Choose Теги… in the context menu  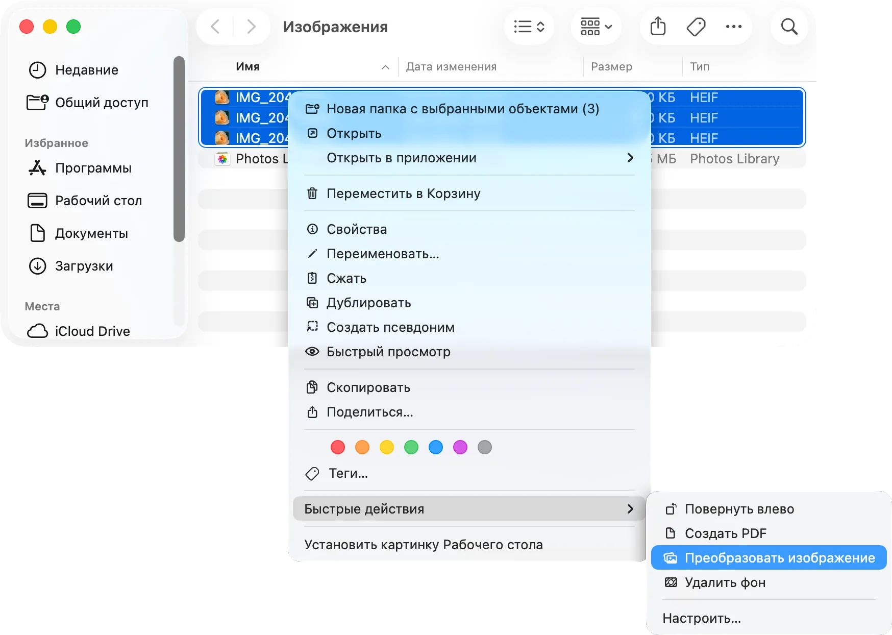(469, 473)
